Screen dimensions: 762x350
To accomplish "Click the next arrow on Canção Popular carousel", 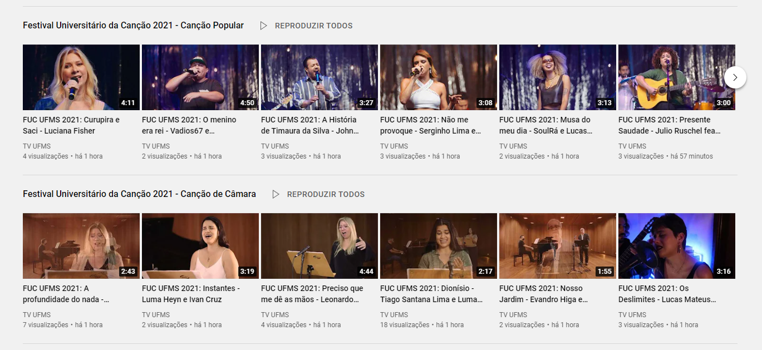I will 735,77.
